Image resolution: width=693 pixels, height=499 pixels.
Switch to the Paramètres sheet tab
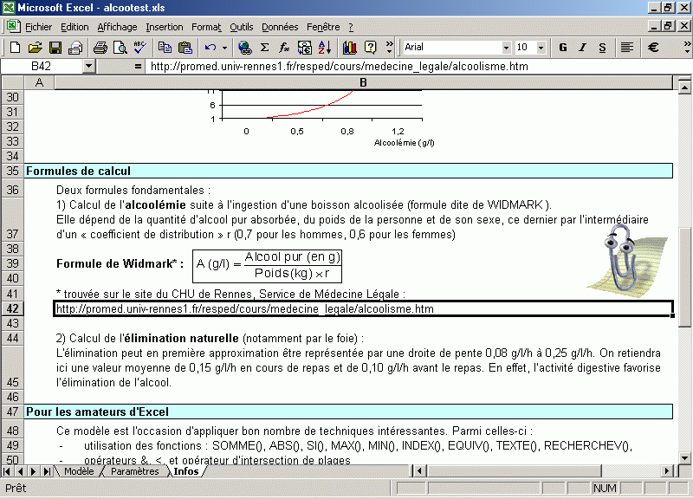pyautogui.click(x=135, y=471)
